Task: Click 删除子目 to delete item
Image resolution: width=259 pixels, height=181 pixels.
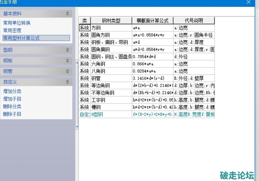Action: pyautogui.click(x=12, y=114)
